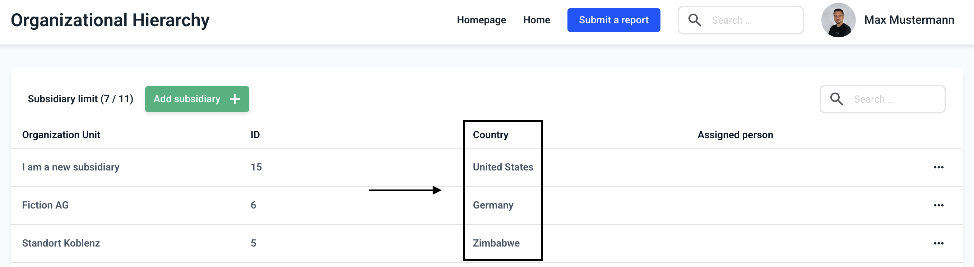The height and width of the screenshot is (267, 974).
Task: Click the table search magnifier icon
Action: pos(836,99)
